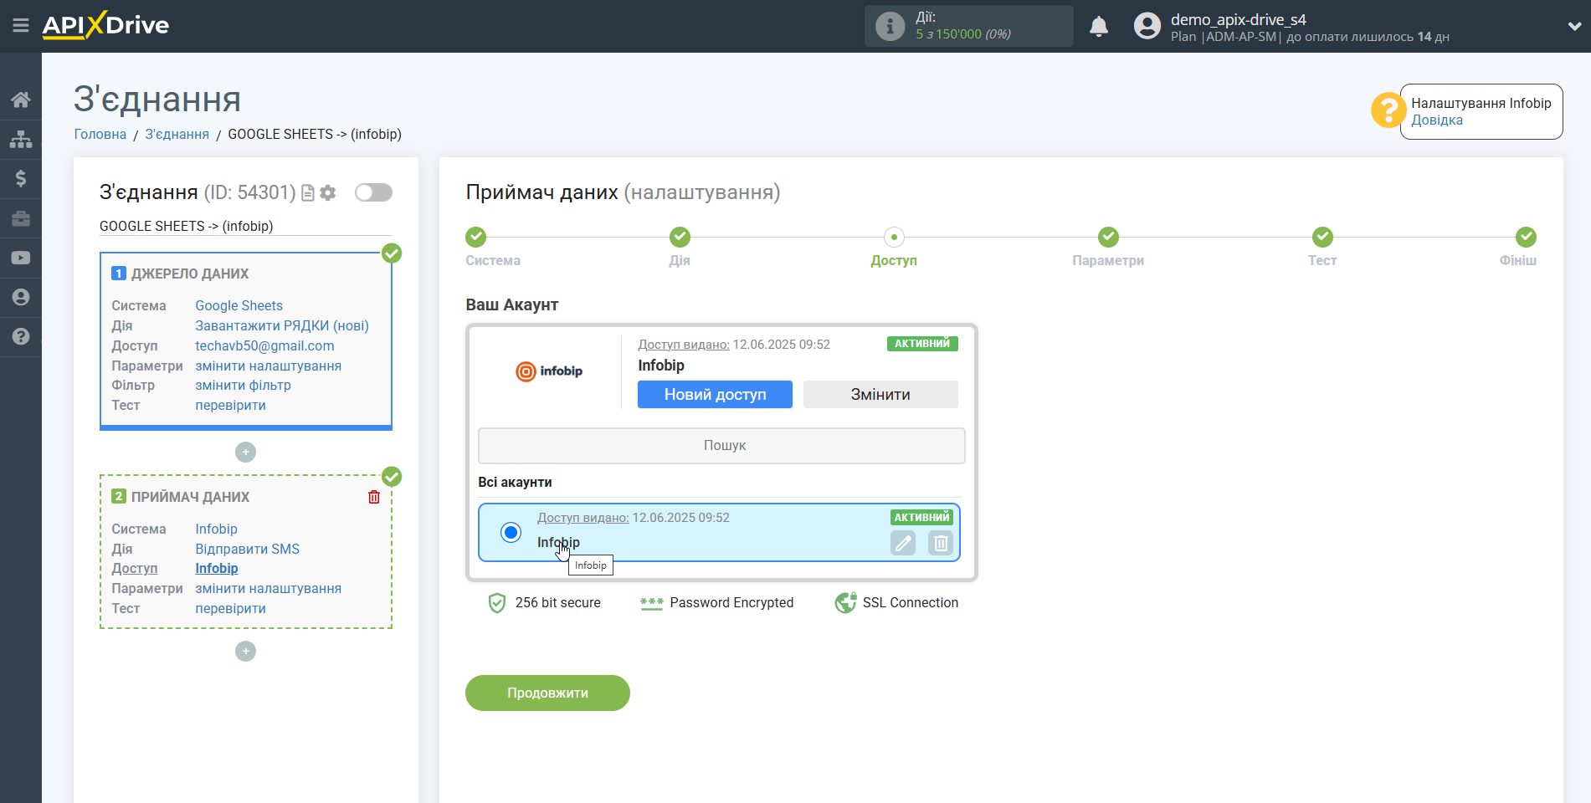Open notifications bell
Viewport: 1591px width, 803px height.
[1099, 27]
